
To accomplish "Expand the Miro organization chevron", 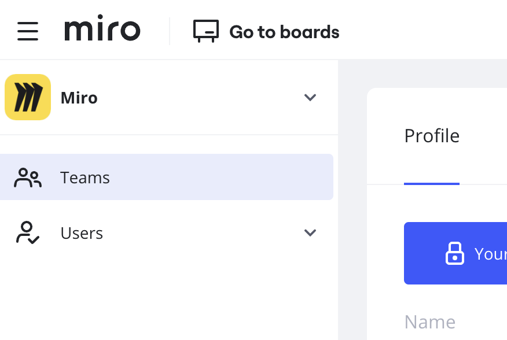I will 310,97.
